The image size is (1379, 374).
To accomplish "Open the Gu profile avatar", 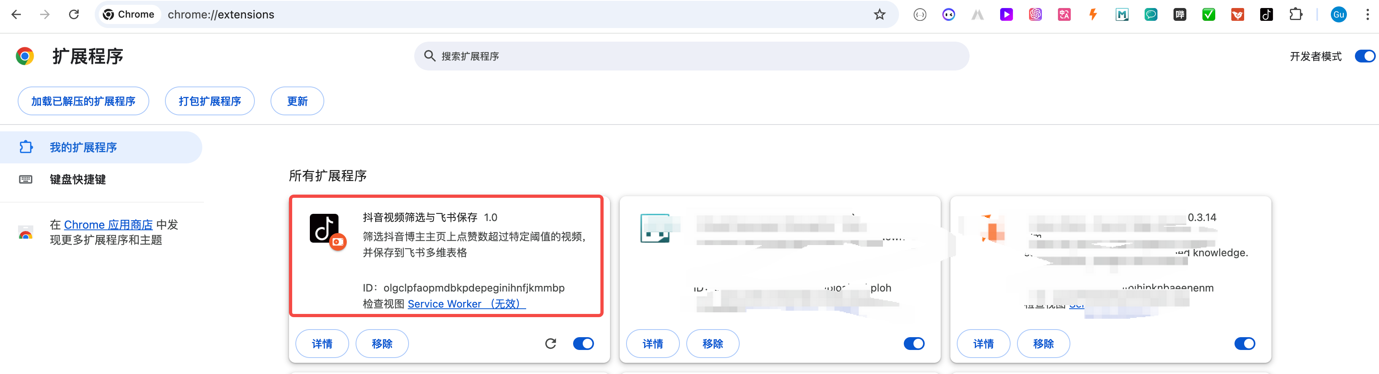I will click(1339, 14).
